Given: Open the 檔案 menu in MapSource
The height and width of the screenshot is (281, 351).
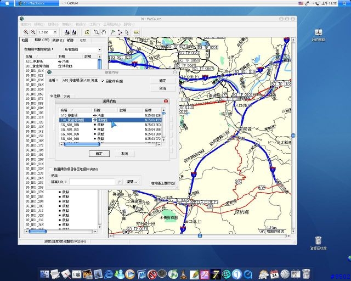Looking at the screenshot, I should coord(25,24).
